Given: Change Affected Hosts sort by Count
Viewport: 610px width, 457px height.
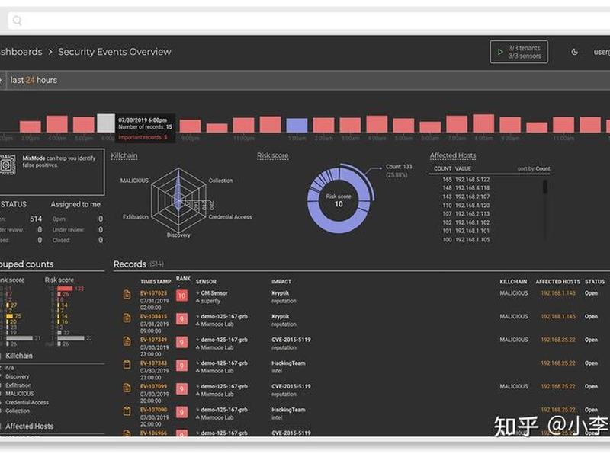Looking at the screenshot, I should coord(534,168).
